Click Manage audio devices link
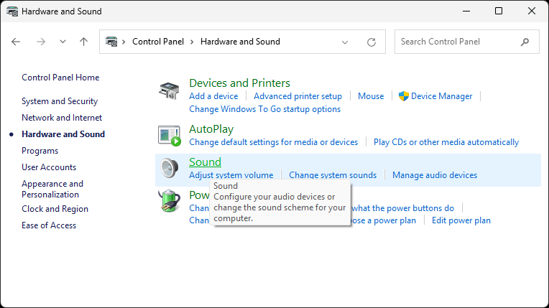 (x=434, y=175)
